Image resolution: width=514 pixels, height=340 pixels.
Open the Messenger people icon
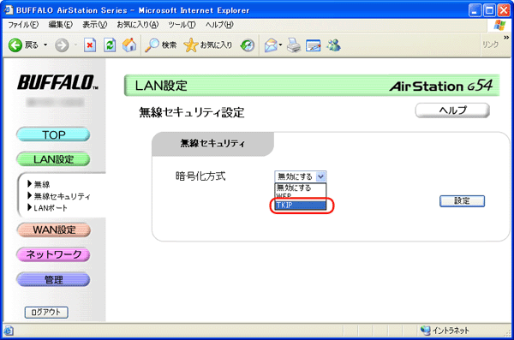pyautogui.click(x=333, y=45)
